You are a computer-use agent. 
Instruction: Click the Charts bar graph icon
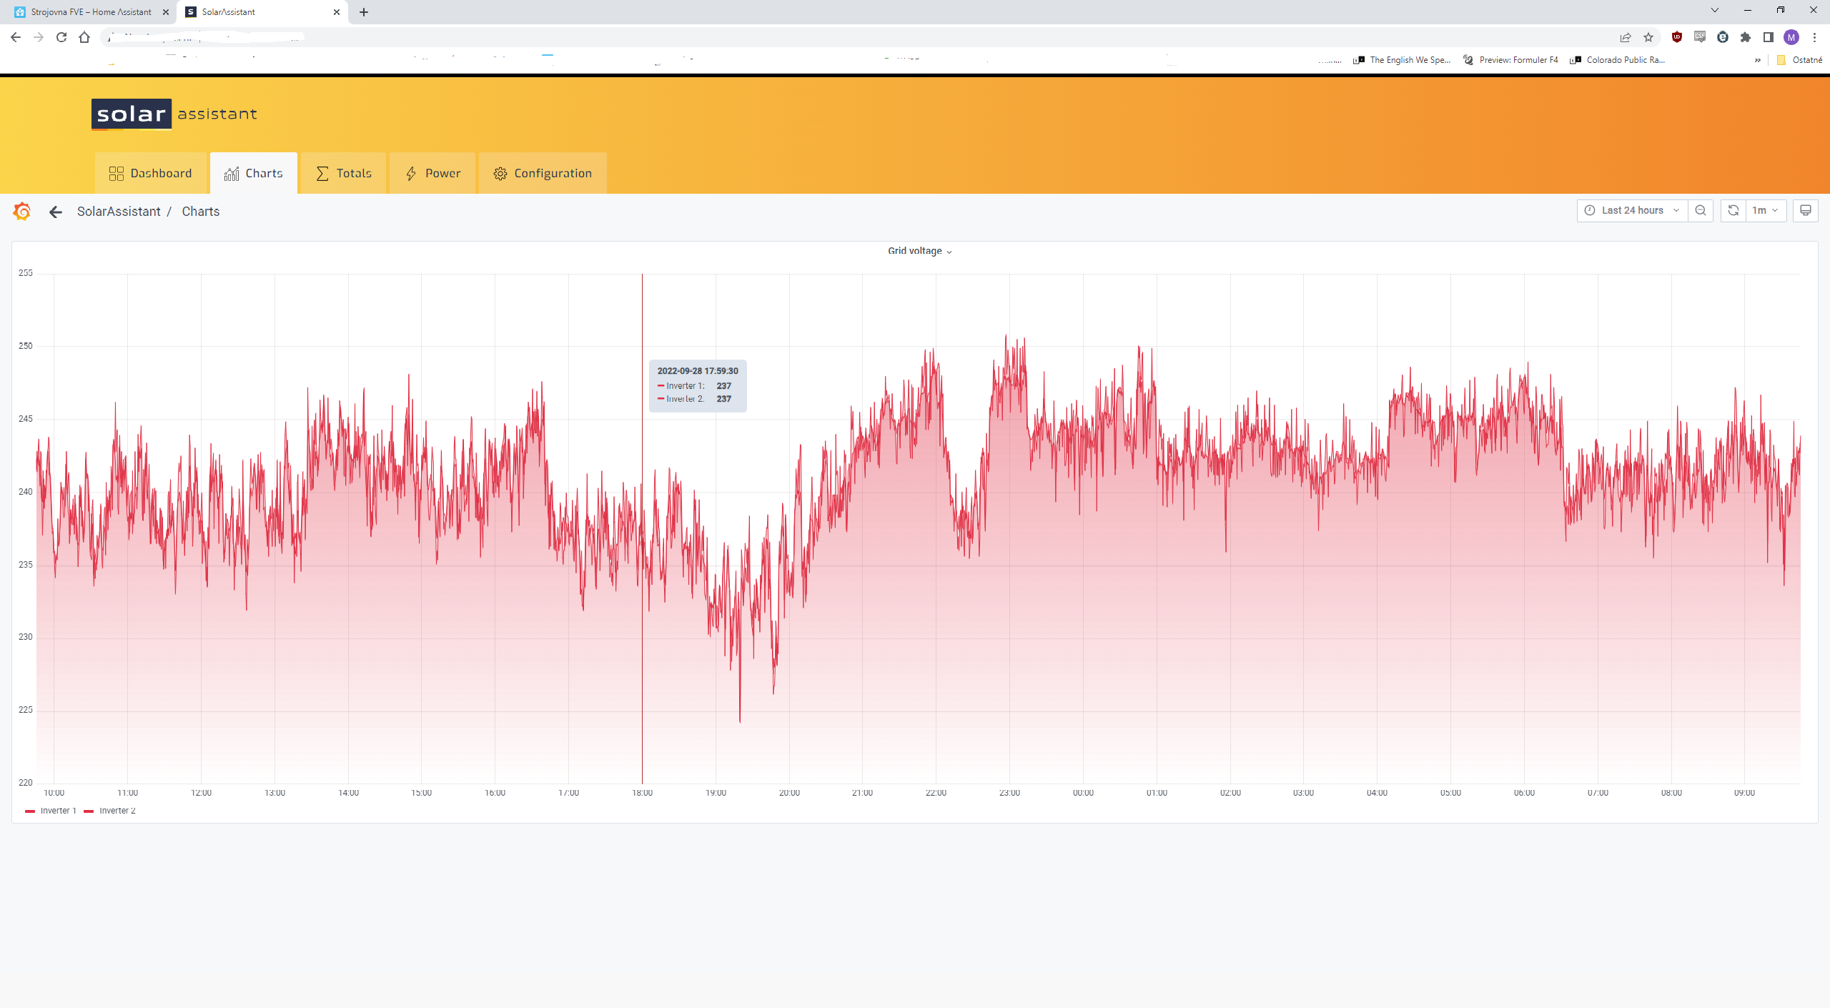[232, 173]
